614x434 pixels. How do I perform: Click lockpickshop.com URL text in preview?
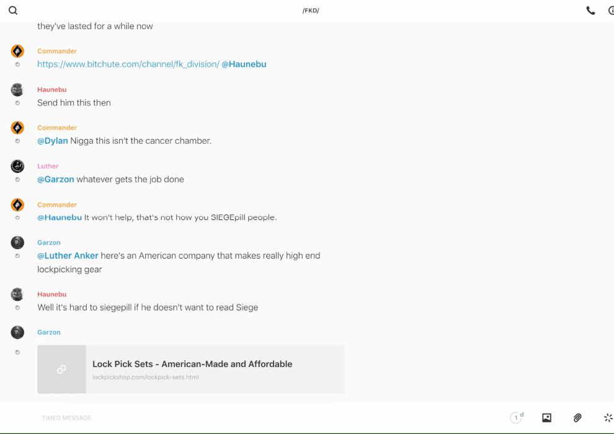(145, 378)
